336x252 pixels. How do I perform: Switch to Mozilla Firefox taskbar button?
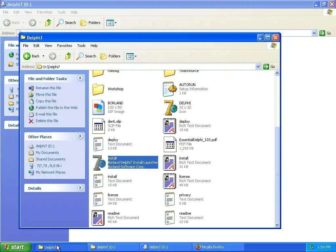(x=218, y=247)
